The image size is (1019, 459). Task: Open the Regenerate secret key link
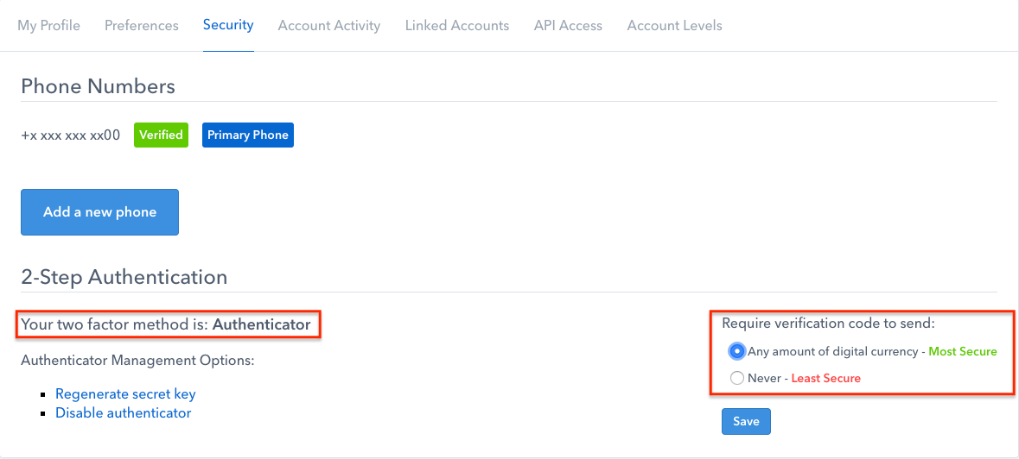125,393
